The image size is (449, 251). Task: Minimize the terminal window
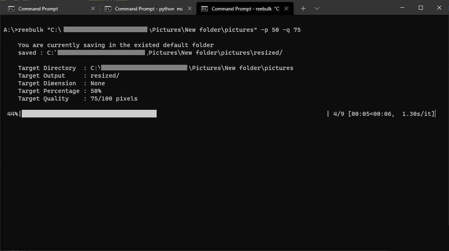point(402,8)
